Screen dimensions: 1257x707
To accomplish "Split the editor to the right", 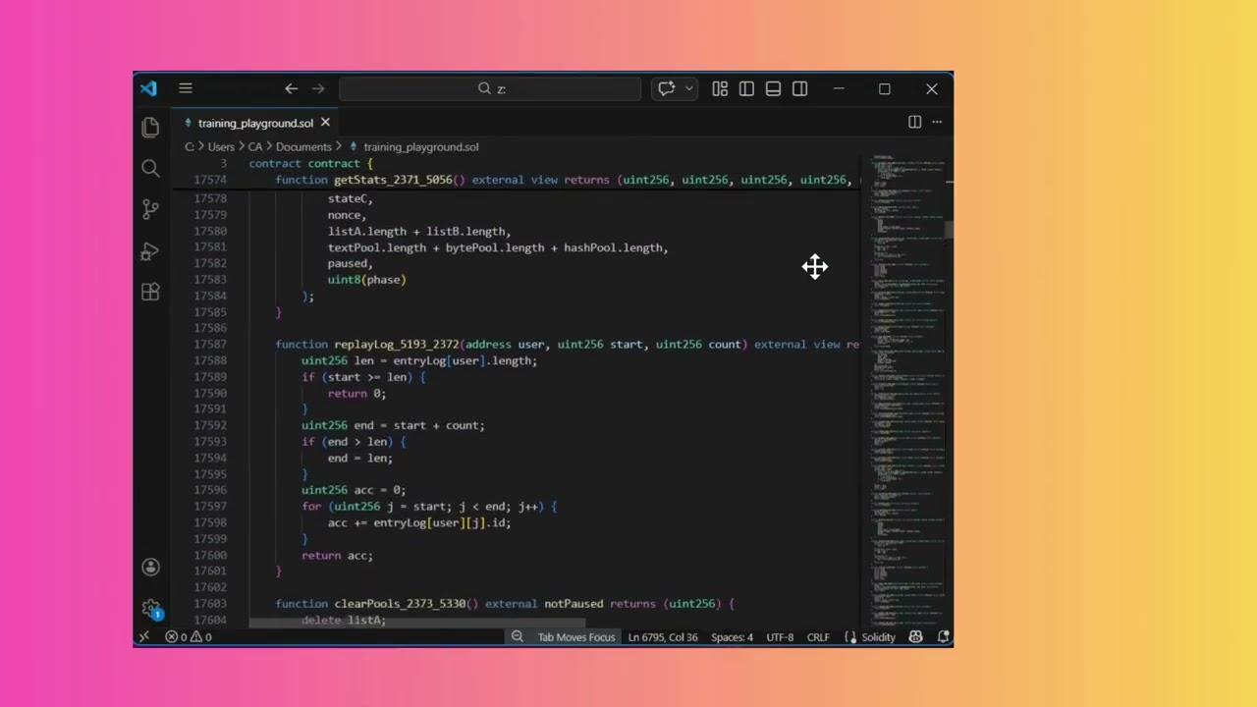I will pyautogui.click(x=914, y=122).
